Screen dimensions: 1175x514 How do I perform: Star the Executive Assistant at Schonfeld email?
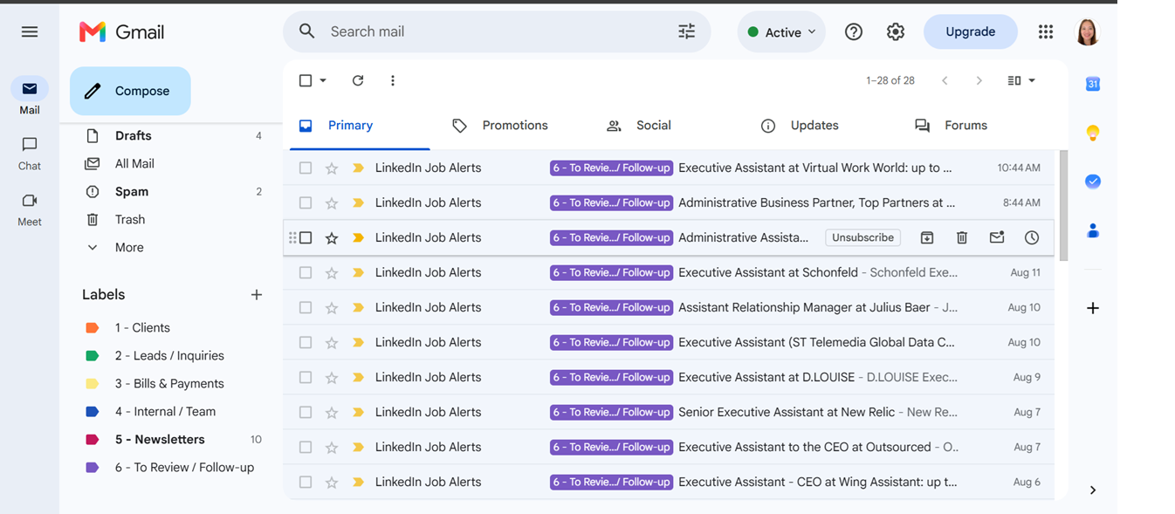(x=332, y=272)
